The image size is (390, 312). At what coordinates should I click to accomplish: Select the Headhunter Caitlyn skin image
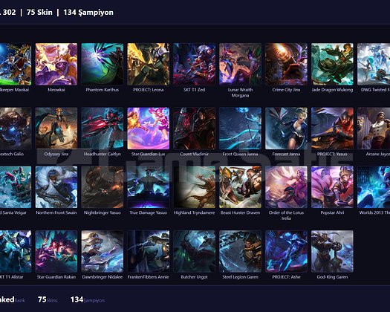(x=103, y=129)
